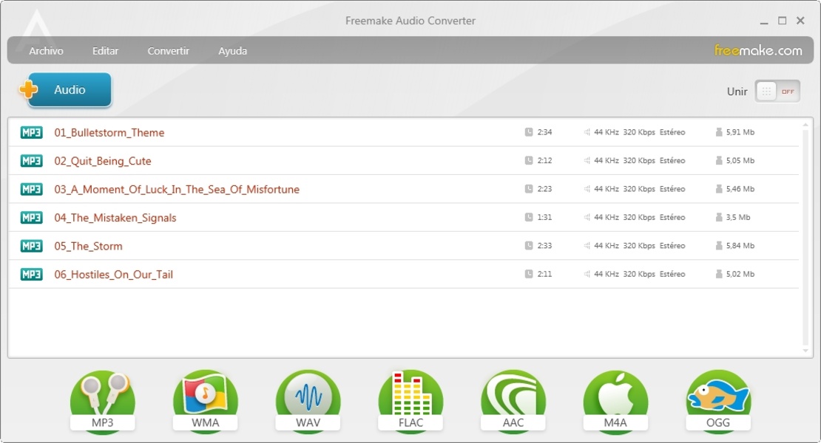Click clock icon beside 2:34 duration
Viewport: 821px width, 443px height.
click(x=529, y=132)
